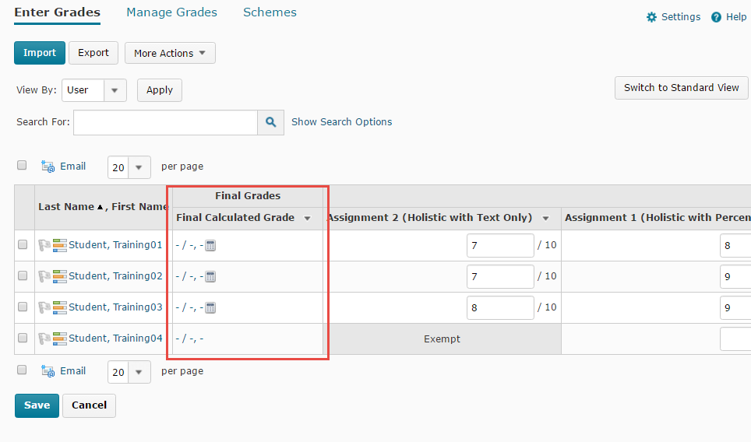The image size is (751, 442).
Task: Switch to the Manage Grades tab
Action: tap(171, 12)
